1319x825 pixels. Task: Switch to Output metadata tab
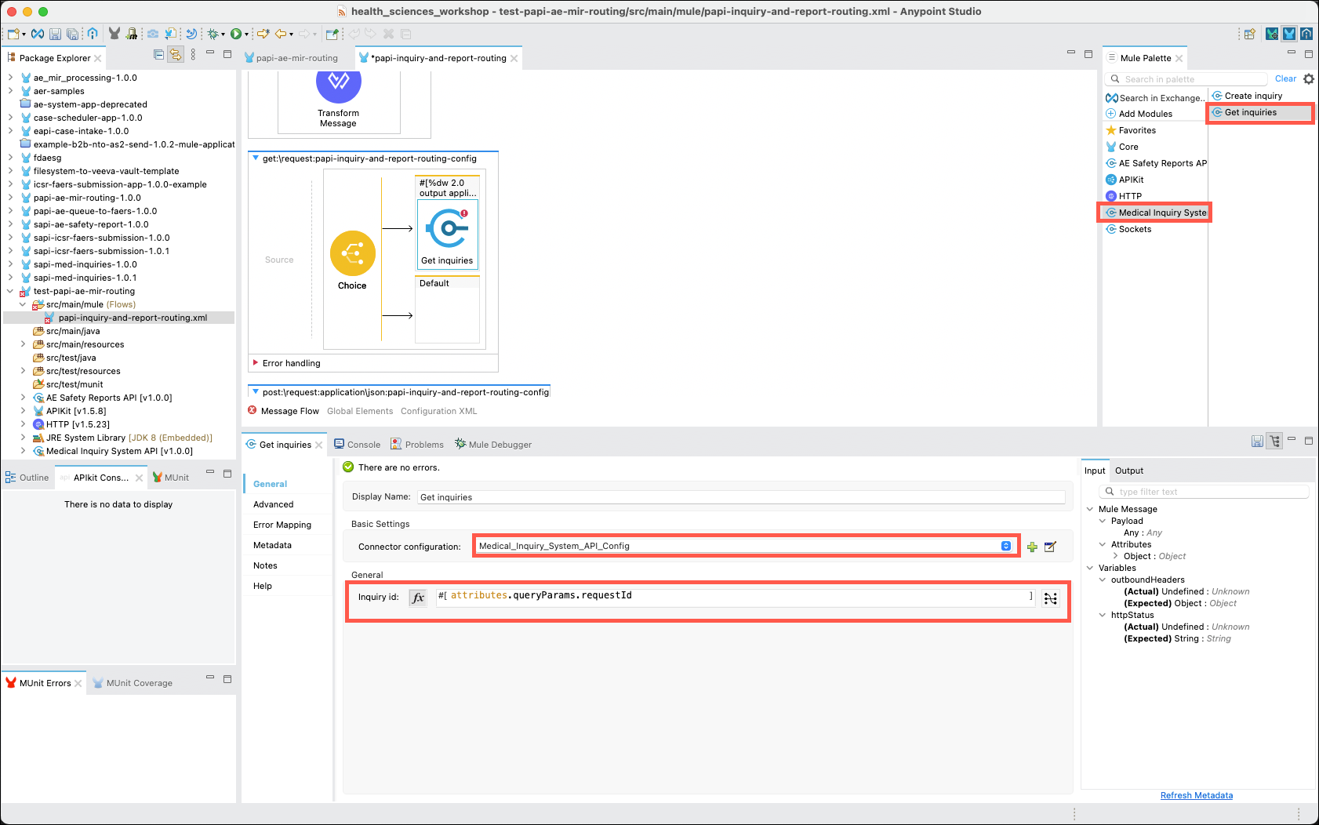(x=1129, y=471)
